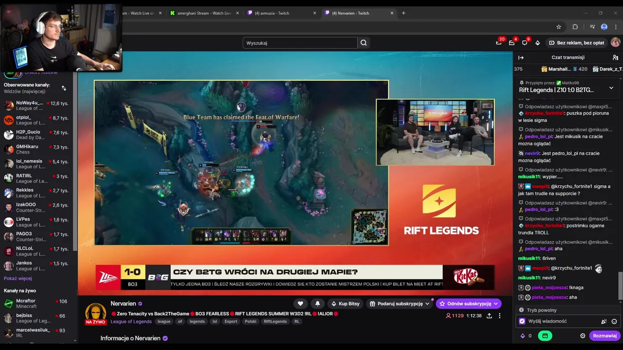Open chat settings gear icon

pos(583,336)
